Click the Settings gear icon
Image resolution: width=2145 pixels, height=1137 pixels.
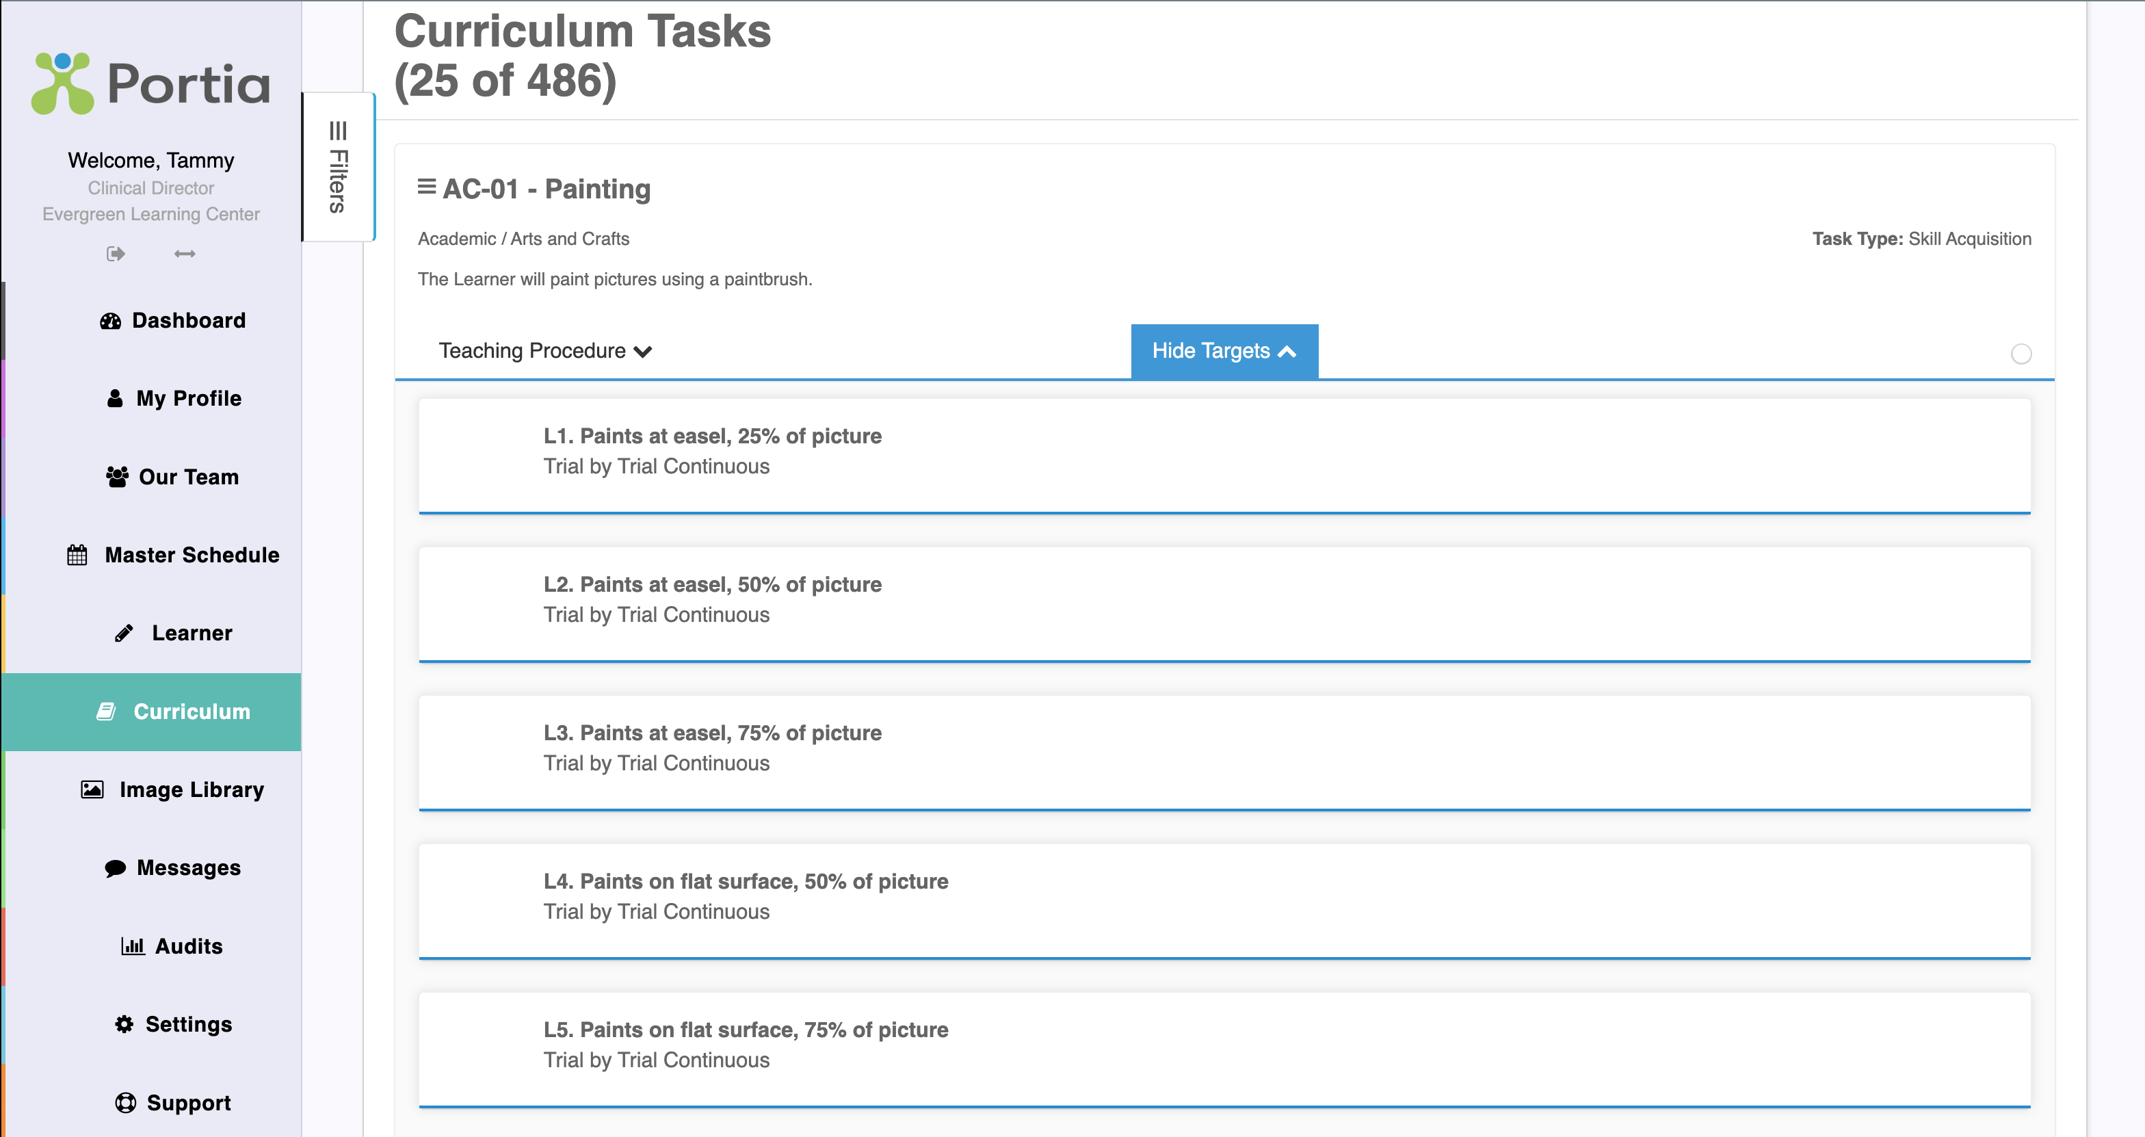click(124, 1025)
